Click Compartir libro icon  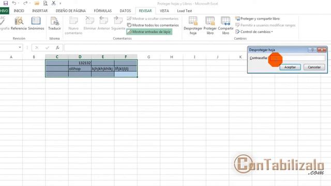point(225,25)
